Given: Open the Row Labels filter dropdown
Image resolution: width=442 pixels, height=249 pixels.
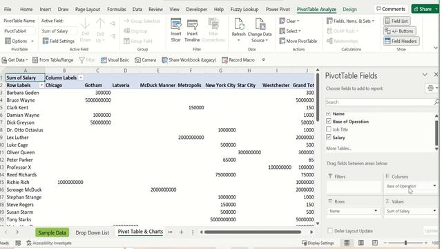Looking at the screenshot, I should 41,85.
